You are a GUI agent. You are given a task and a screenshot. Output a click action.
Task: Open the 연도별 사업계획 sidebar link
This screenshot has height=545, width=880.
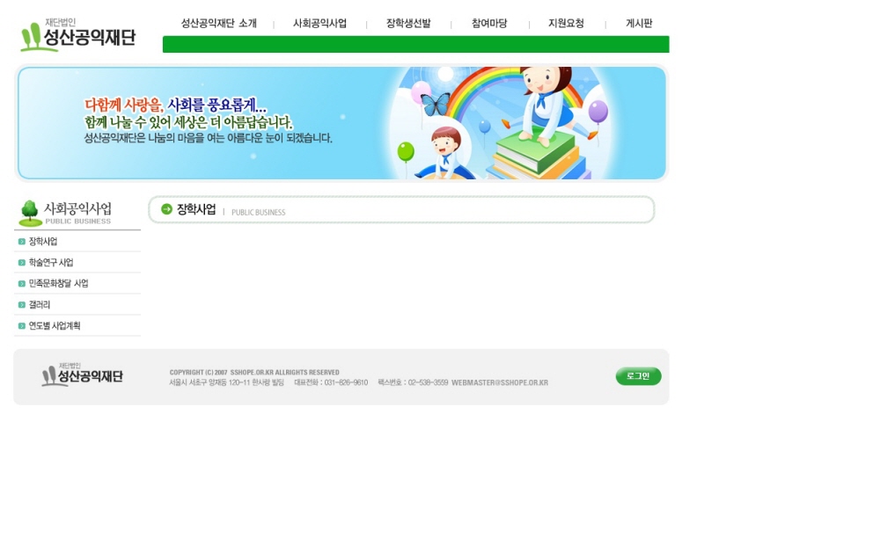point(55,326)
